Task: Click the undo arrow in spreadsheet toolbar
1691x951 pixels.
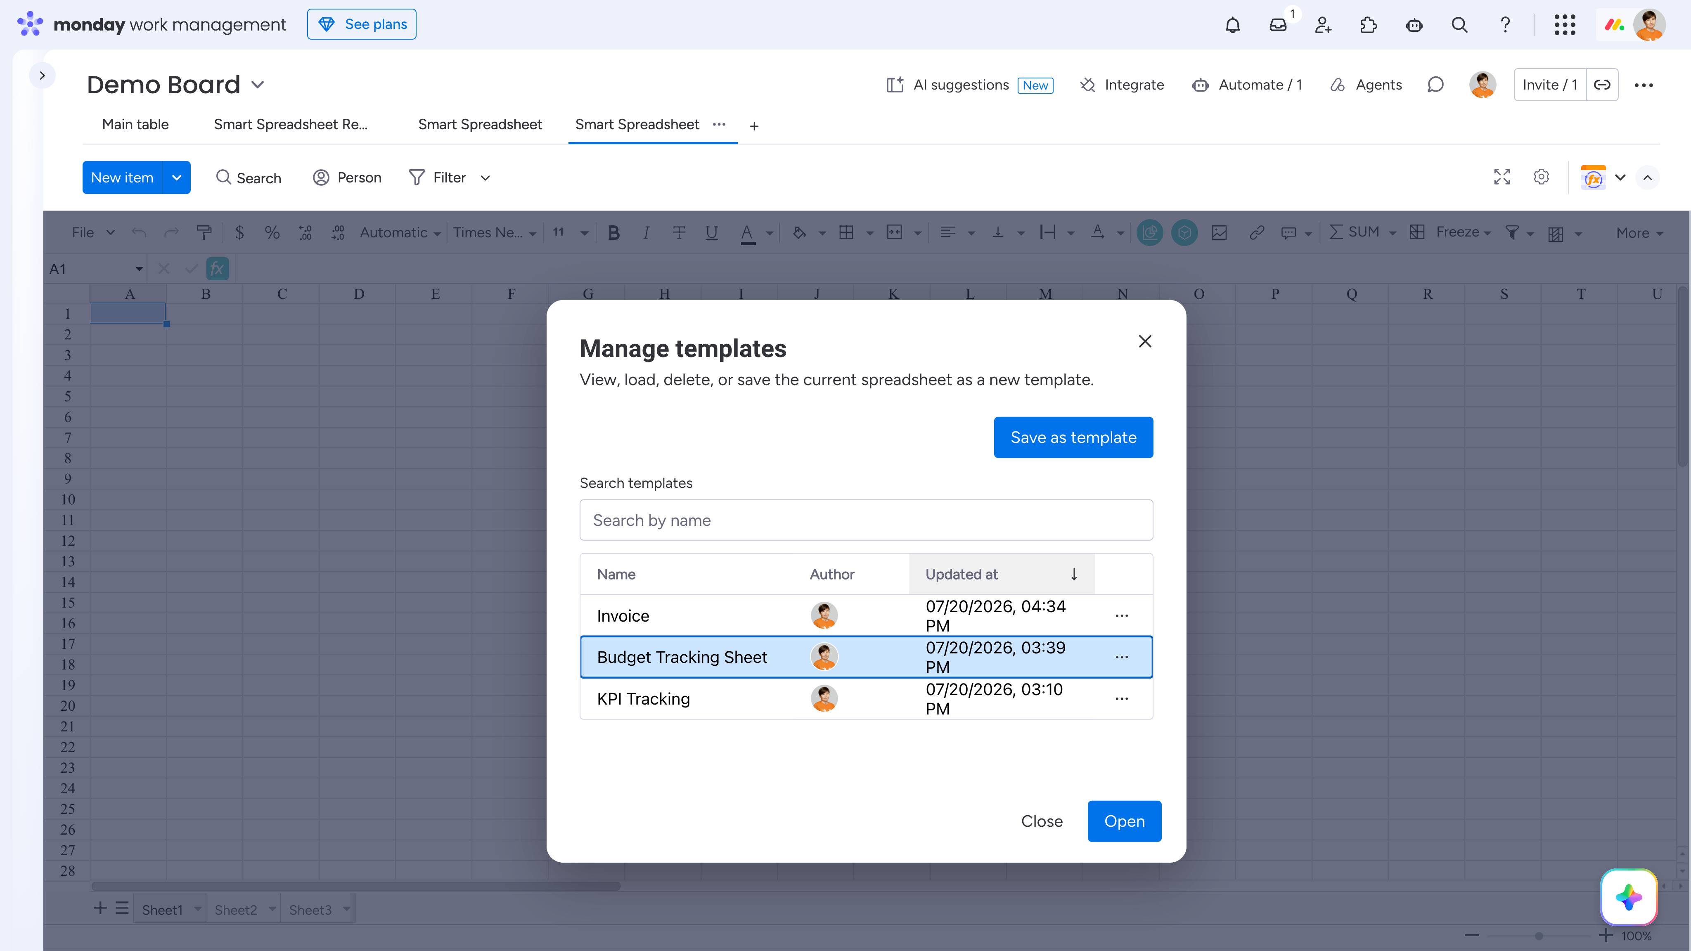Action: (x=139, y=232)
